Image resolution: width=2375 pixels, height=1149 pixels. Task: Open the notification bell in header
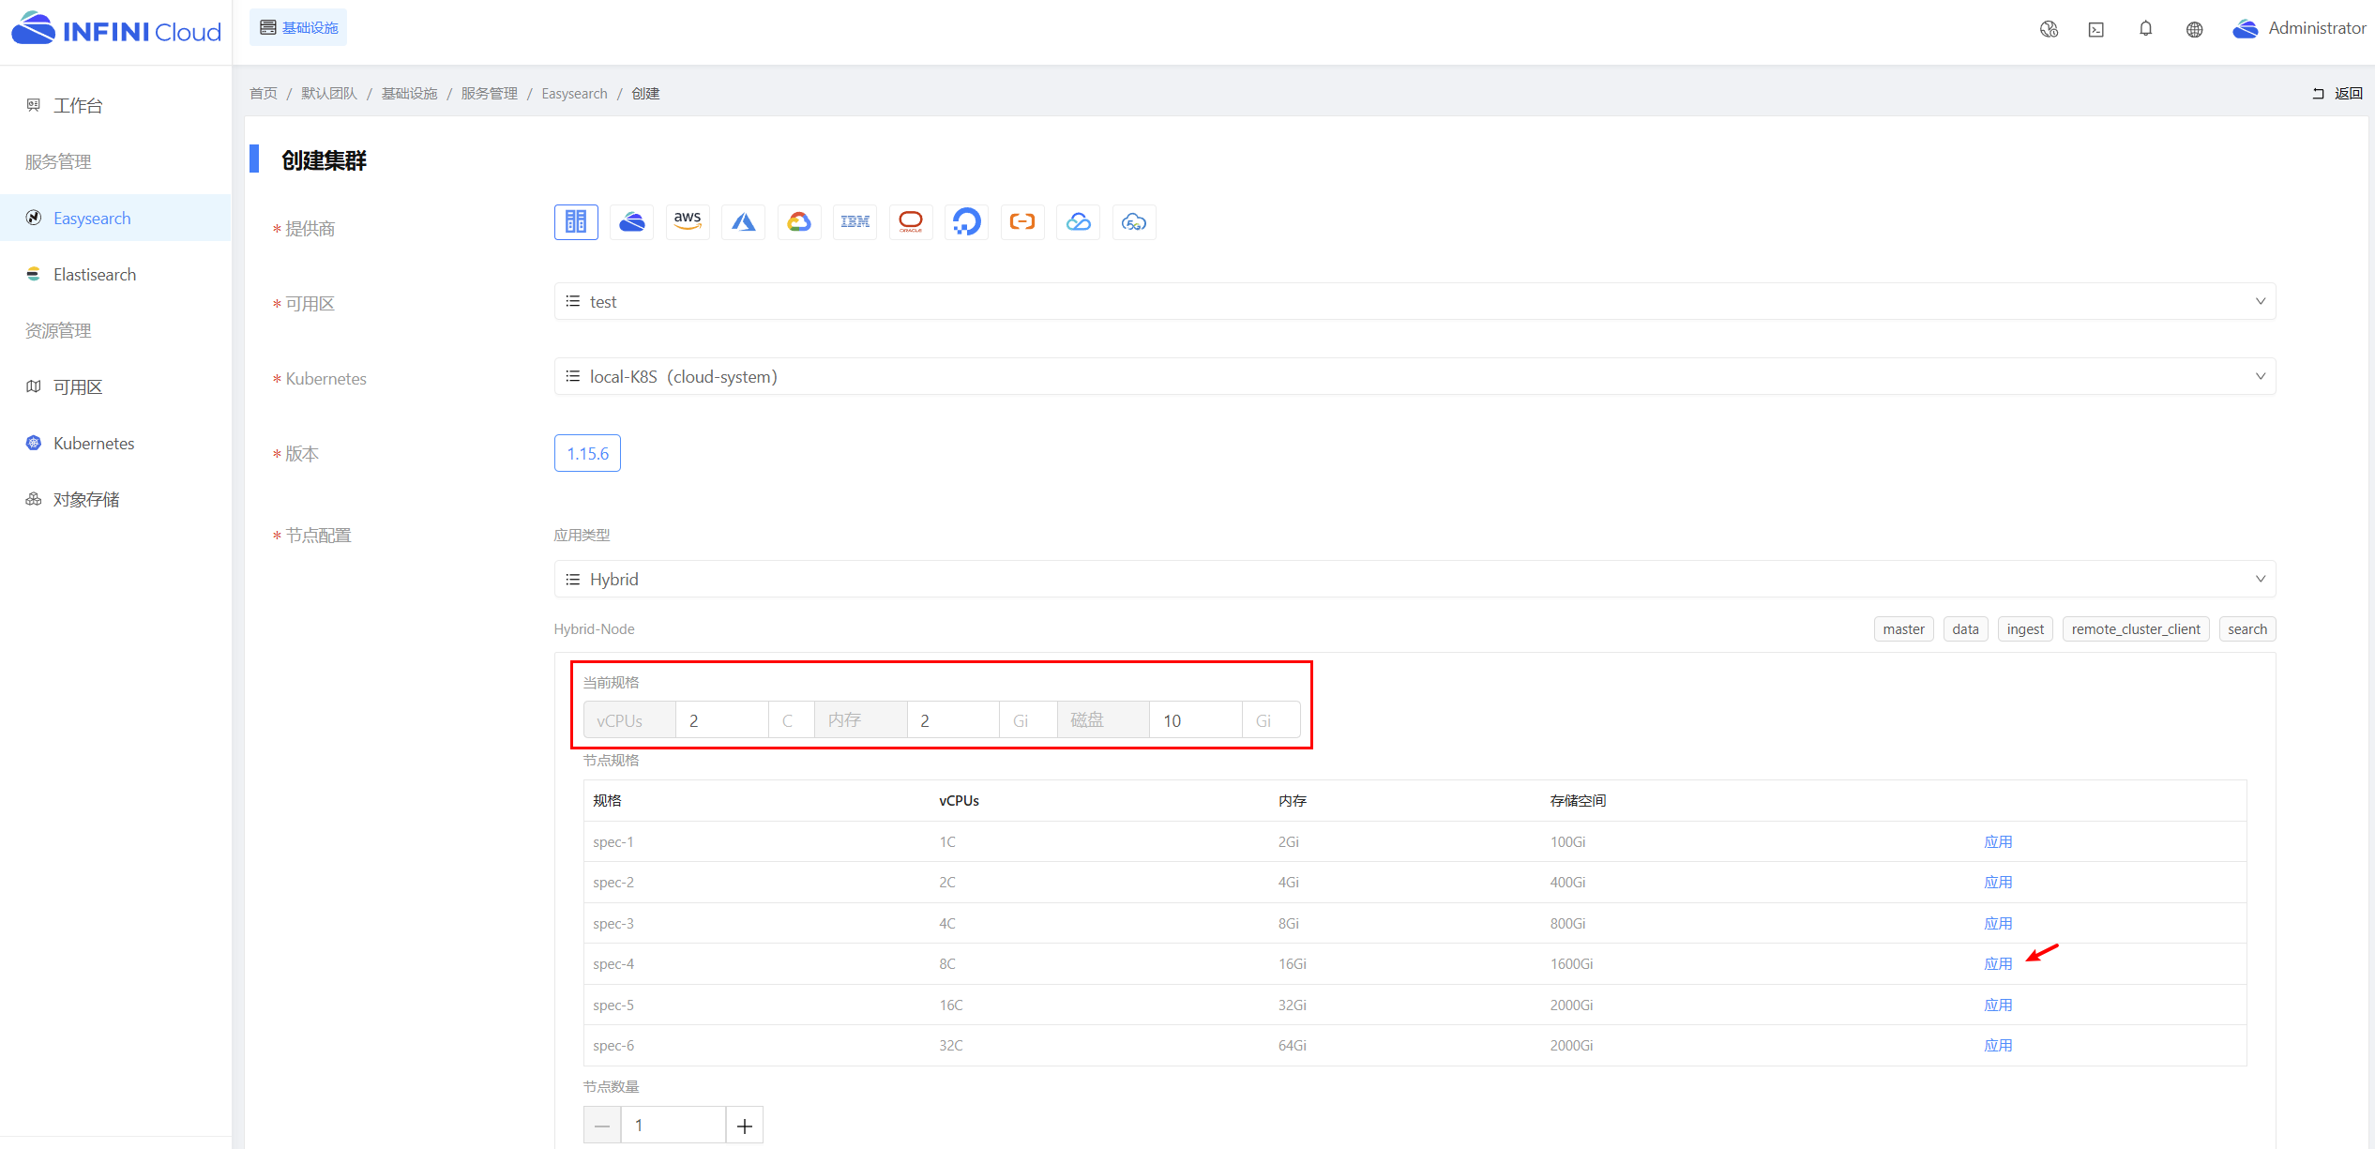click(x=2145, y=29)
